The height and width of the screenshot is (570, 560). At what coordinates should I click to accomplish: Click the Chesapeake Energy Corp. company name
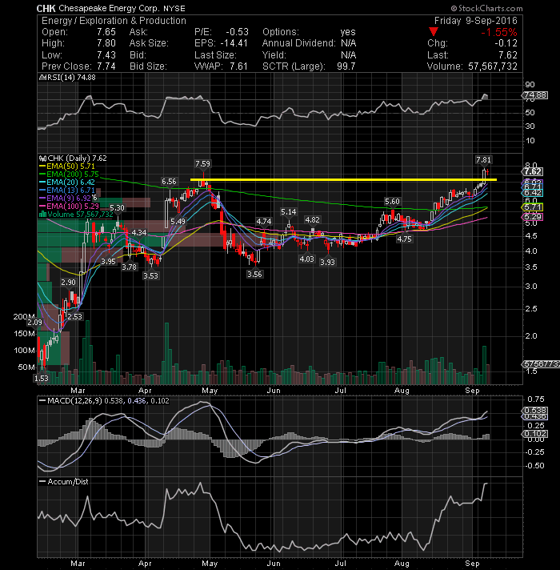[x=109, y=8]
